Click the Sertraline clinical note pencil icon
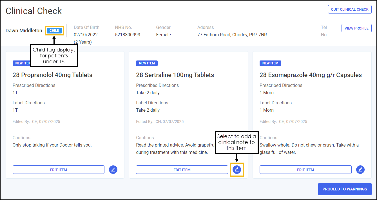This screenshot has height=200, width=377. [237, 170]
